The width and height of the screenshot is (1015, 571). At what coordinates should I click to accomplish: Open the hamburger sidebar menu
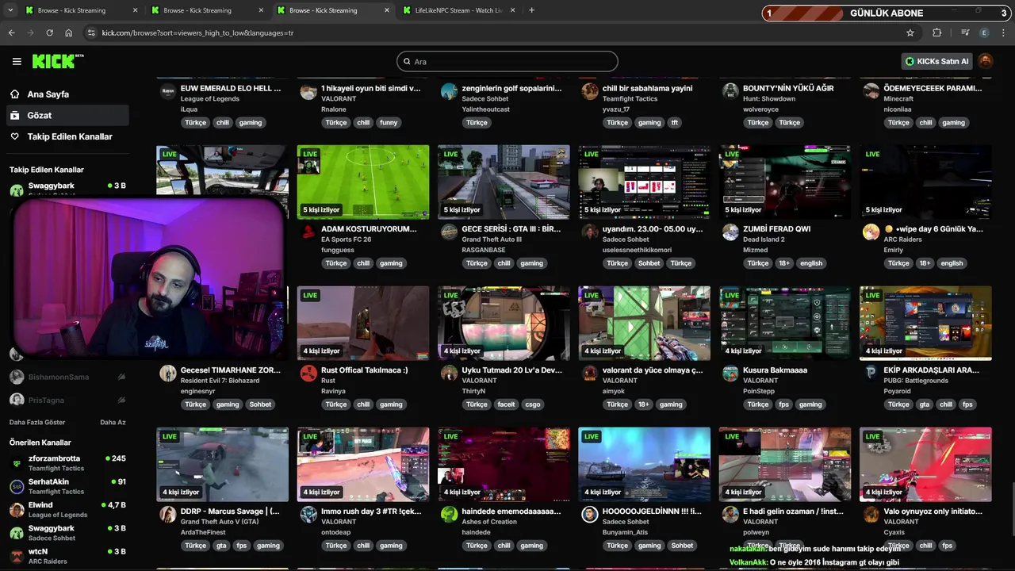(17, 61)
